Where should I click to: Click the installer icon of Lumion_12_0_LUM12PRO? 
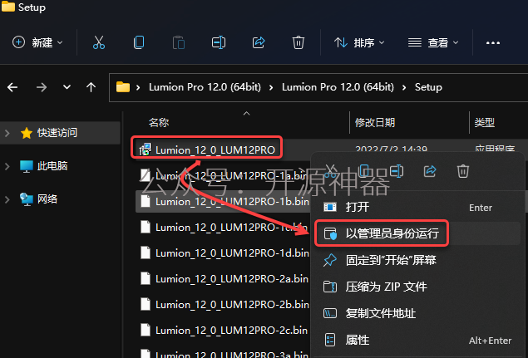tap(146, 150)
